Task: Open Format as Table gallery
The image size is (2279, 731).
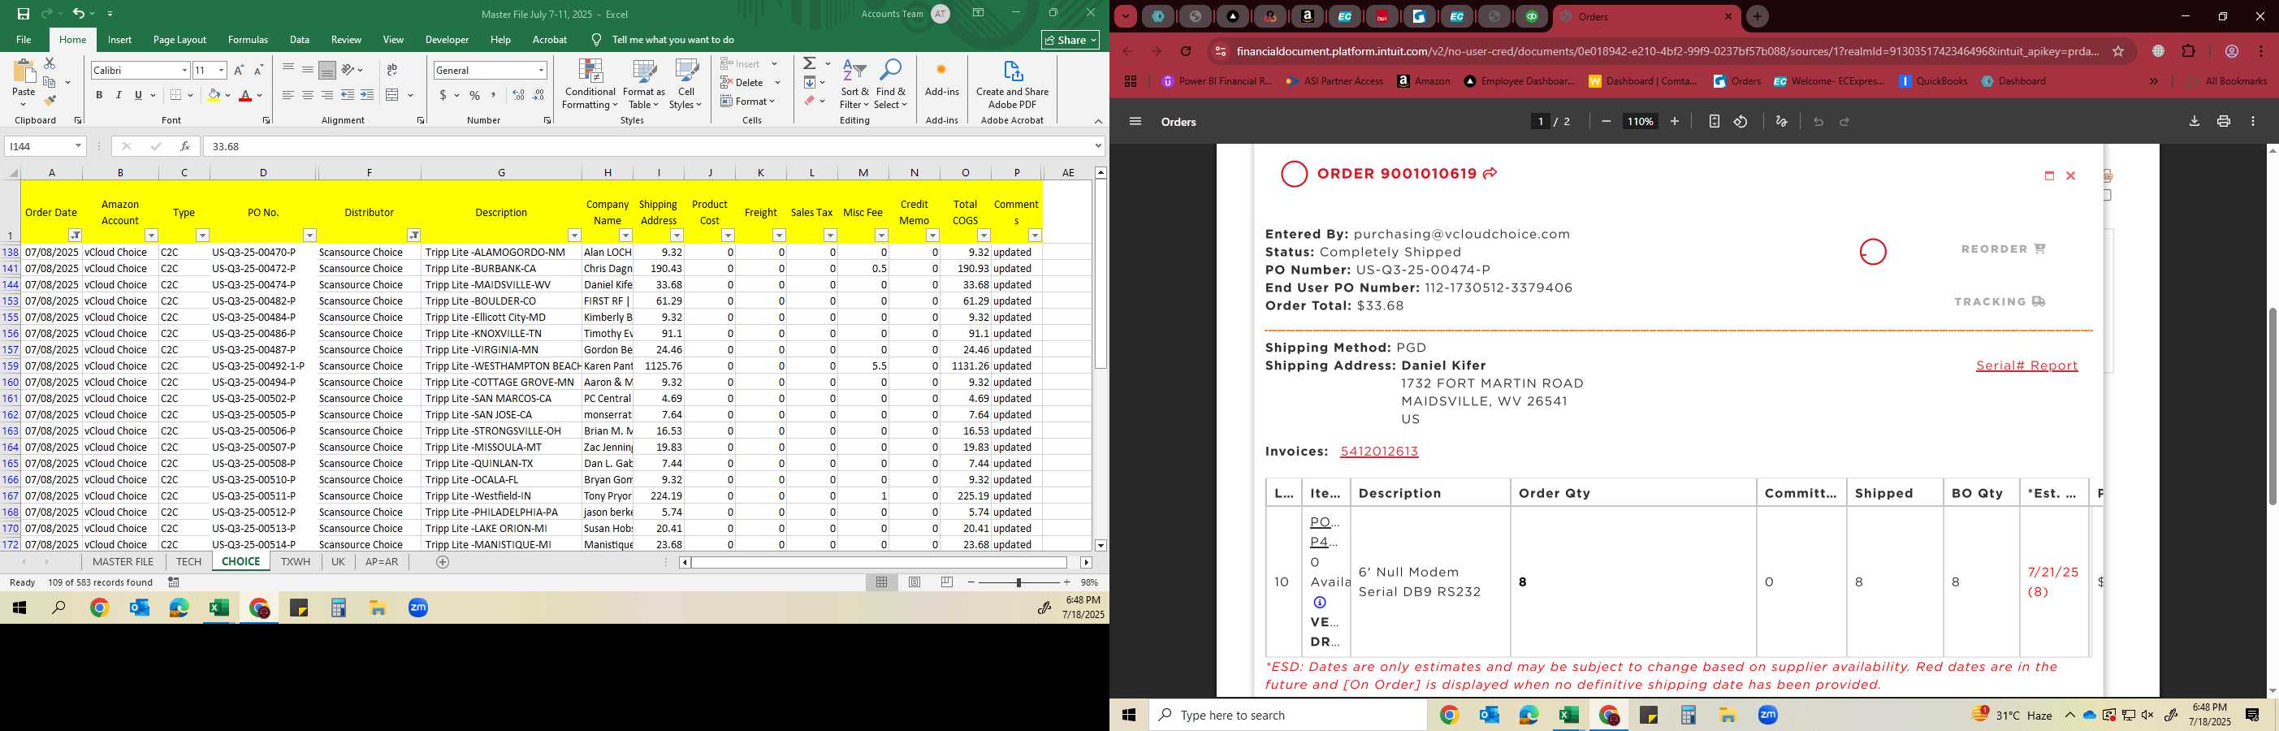Action: [x=644, y=85]
